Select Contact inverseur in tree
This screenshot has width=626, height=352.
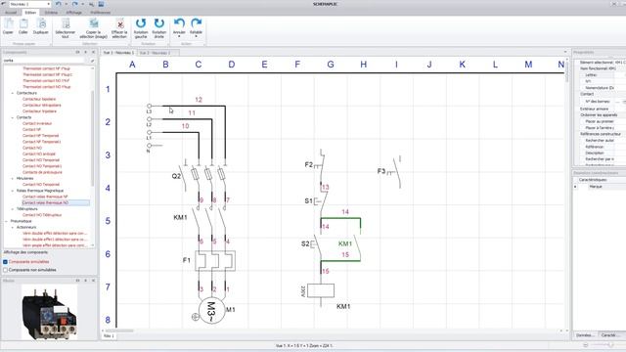pyautogui.click(x=37, y=123)
